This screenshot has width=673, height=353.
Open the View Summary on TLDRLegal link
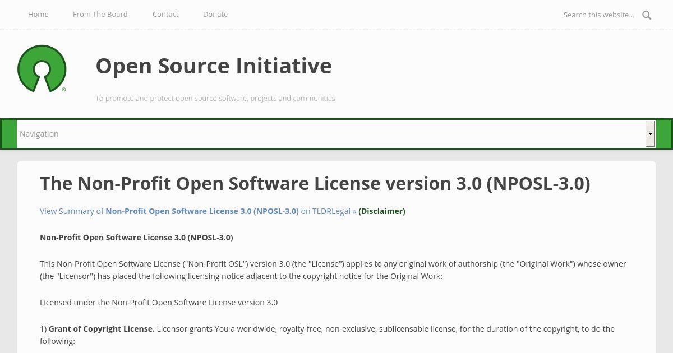click(198, 211)
